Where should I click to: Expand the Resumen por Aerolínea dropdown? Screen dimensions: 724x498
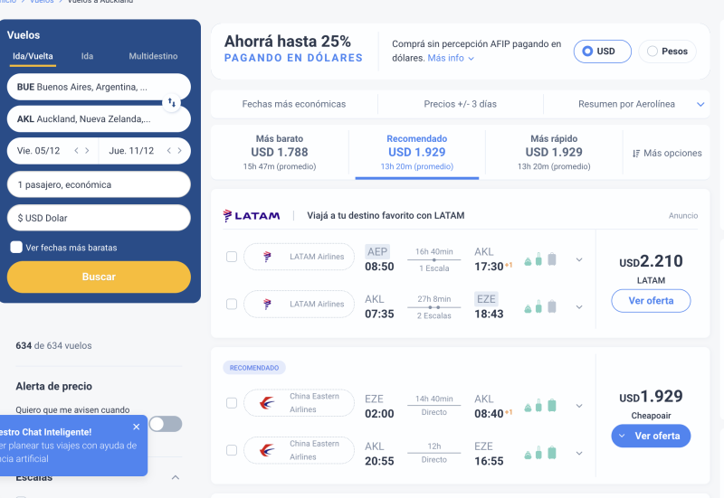click(x=700, y=104)
